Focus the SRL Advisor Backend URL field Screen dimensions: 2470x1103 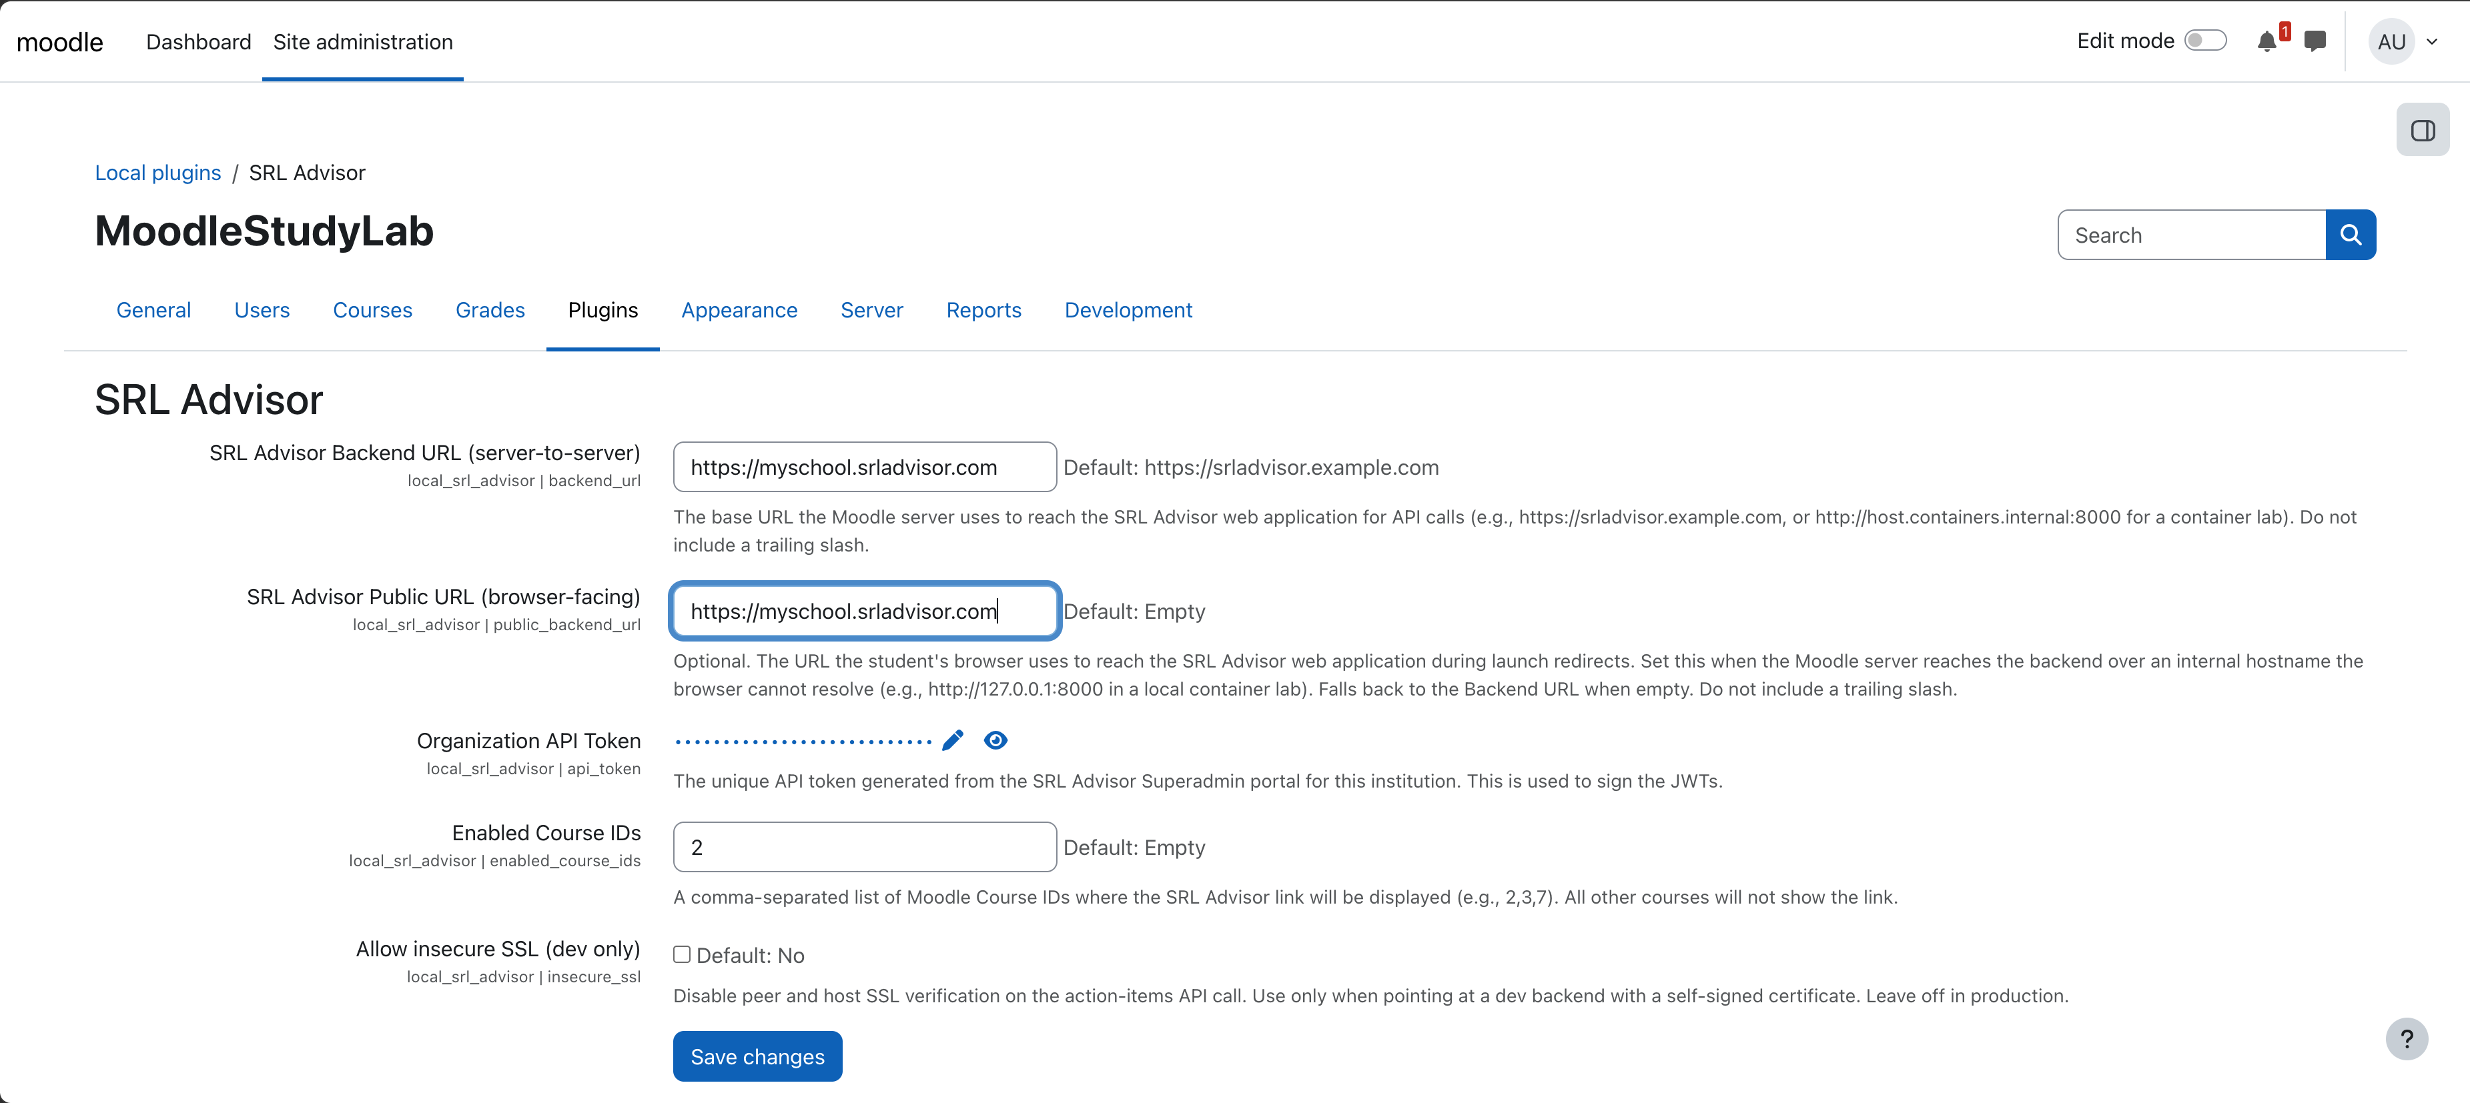point(865,467)
